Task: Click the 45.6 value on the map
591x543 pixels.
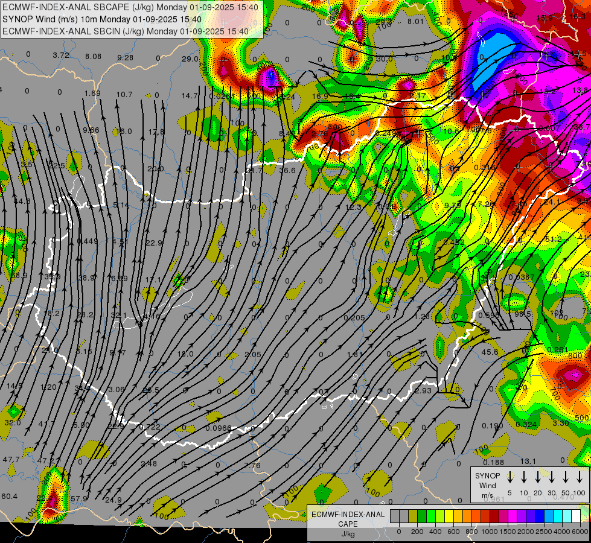Action: tap(490, 352)
